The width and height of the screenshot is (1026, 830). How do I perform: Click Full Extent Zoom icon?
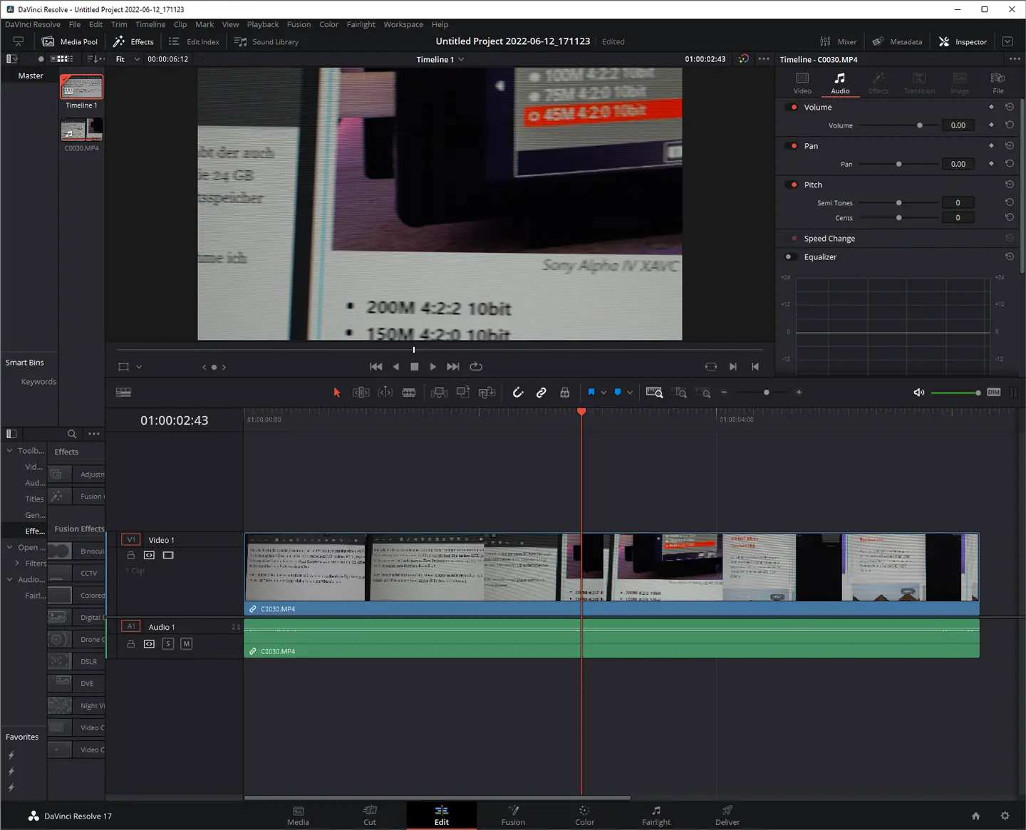(x=654, y=393)
